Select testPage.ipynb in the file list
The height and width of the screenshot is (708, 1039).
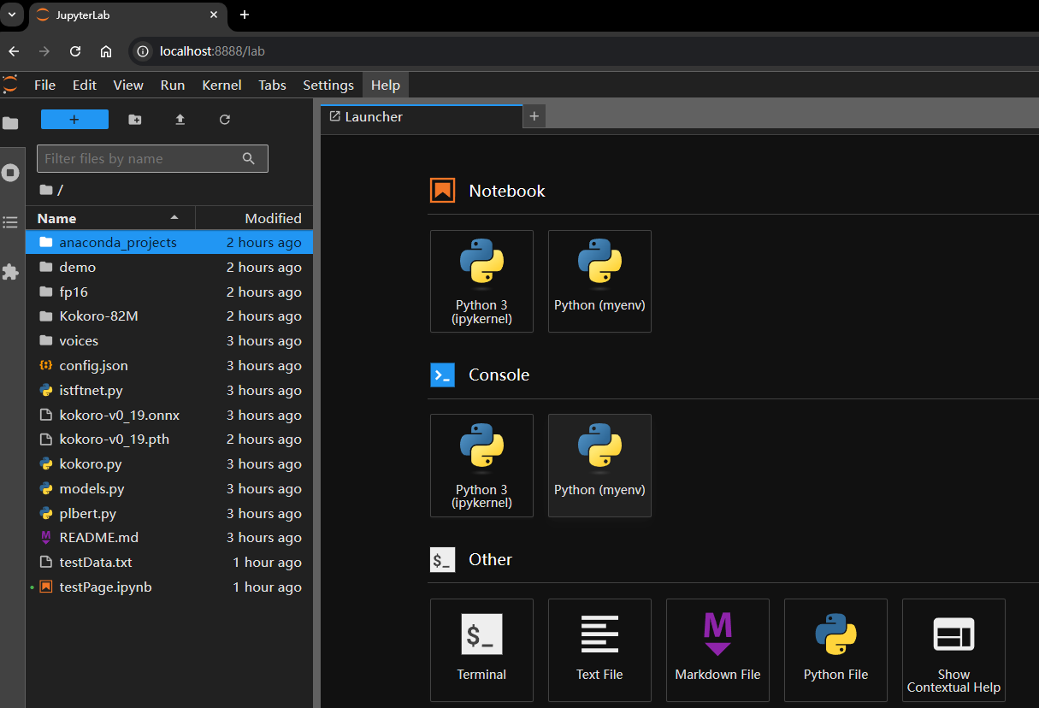click(105, 587)
